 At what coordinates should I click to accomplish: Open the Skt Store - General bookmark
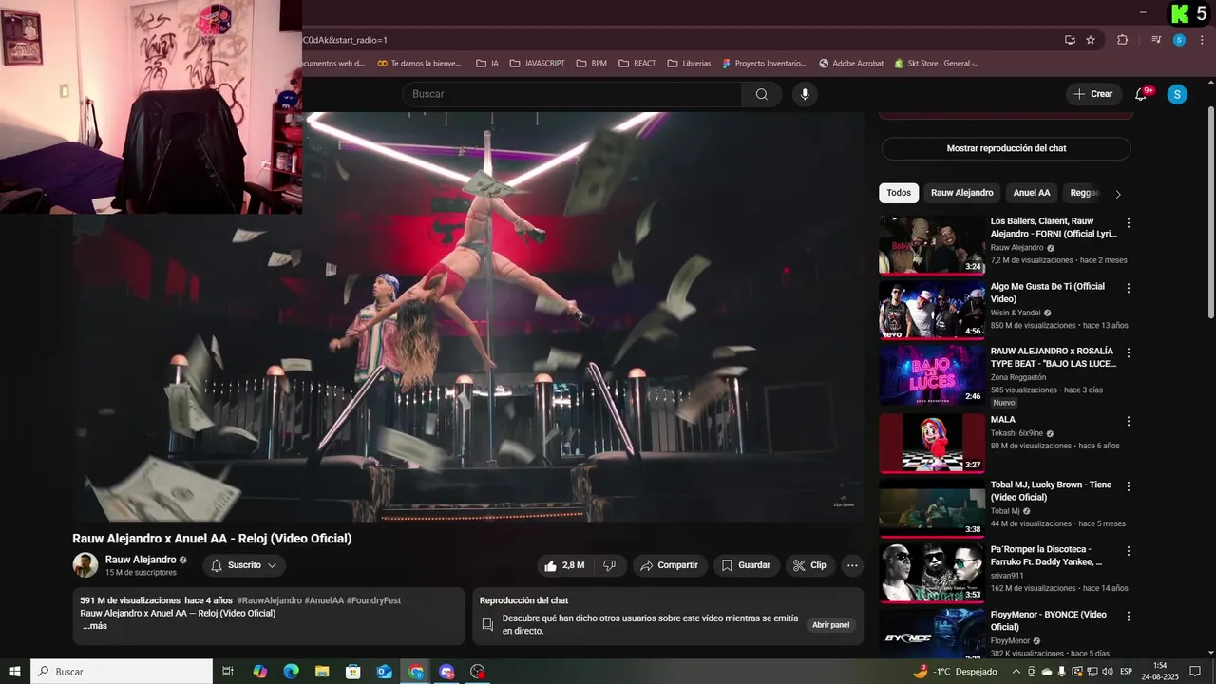click(937, 64)
